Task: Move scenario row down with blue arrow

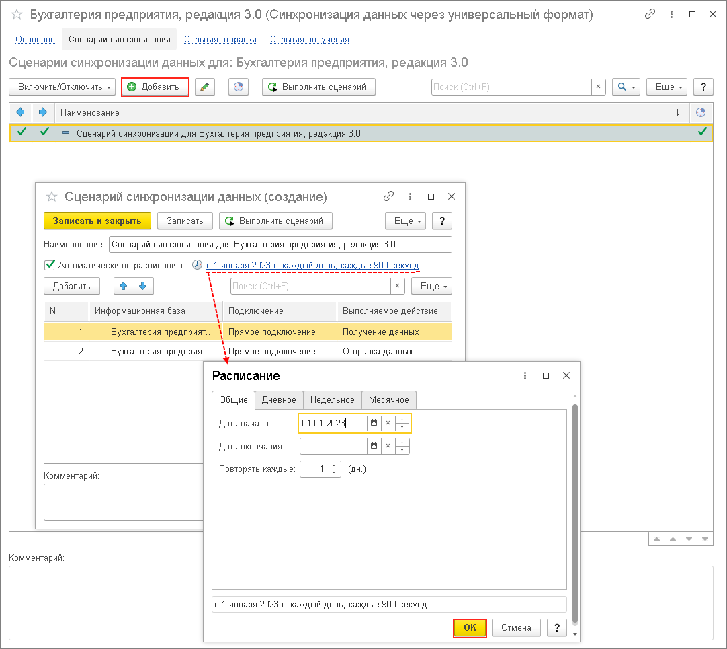Action: tap(142, 286)
